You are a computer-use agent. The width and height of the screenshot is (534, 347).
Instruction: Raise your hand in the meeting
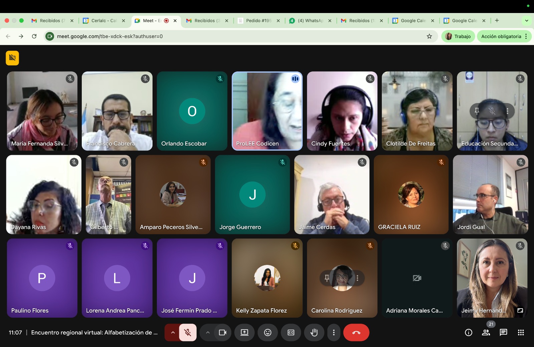pyautogui.click(x=314, y=332)
